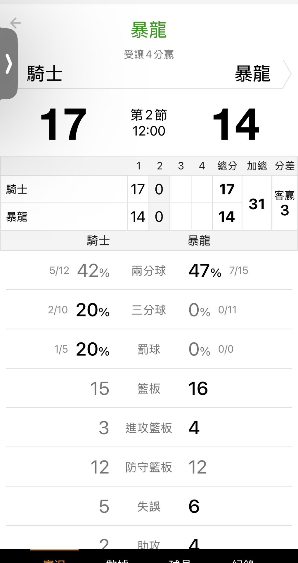Select the 暴龍 row in score table
Image resolution: width=298 pixels, height=563 pixels.
(x=63, y=217)
